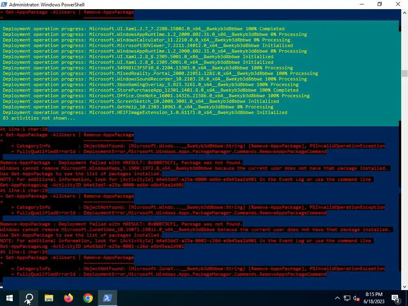Click the Microsoft3DViewer Initialized line
This screenshot has height=306, width=408.
click(147, 45)
